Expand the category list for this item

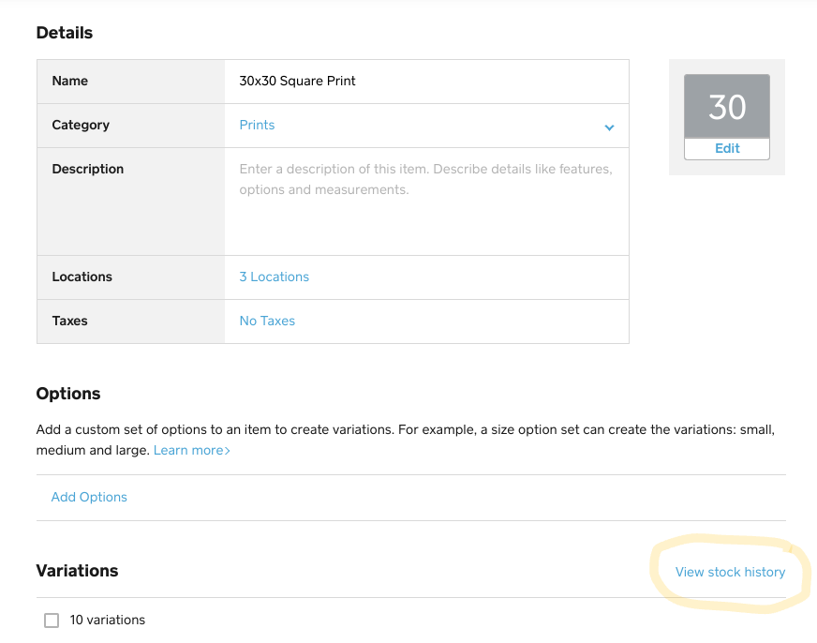point(609,127)
